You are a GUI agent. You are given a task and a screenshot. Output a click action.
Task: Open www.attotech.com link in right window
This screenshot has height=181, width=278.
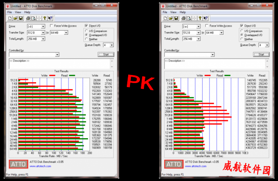point(195,166)
